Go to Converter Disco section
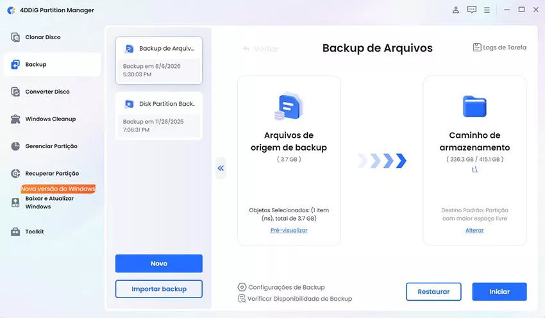 click(x=53, y=92)
